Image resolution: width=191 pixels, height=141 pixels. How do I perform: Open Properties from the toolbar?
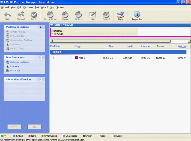click(137, 15)
